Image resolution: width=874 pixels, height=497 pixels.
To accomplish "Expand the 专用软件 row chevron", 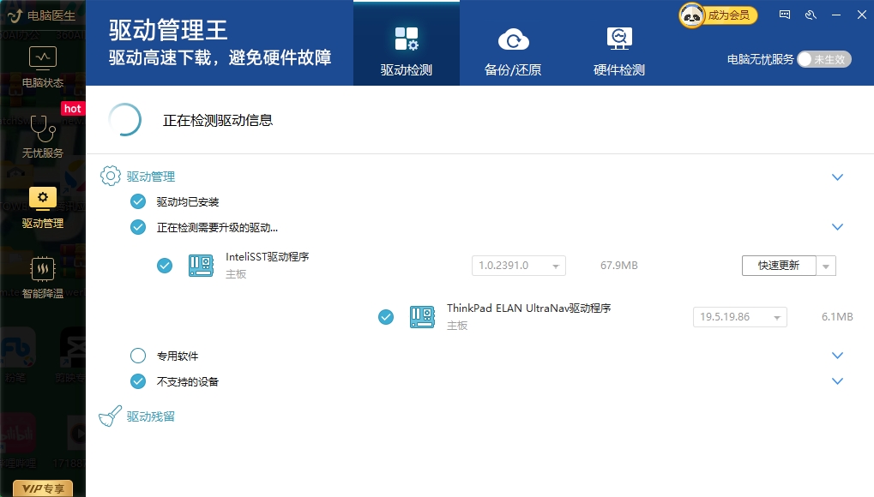I will coord(837,356).
